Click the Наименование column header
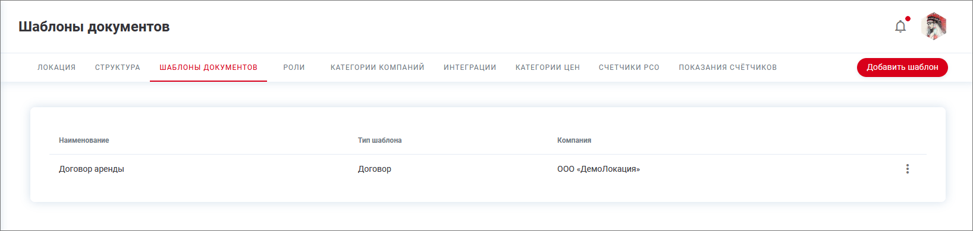973x231 pixels. point(84,140)
